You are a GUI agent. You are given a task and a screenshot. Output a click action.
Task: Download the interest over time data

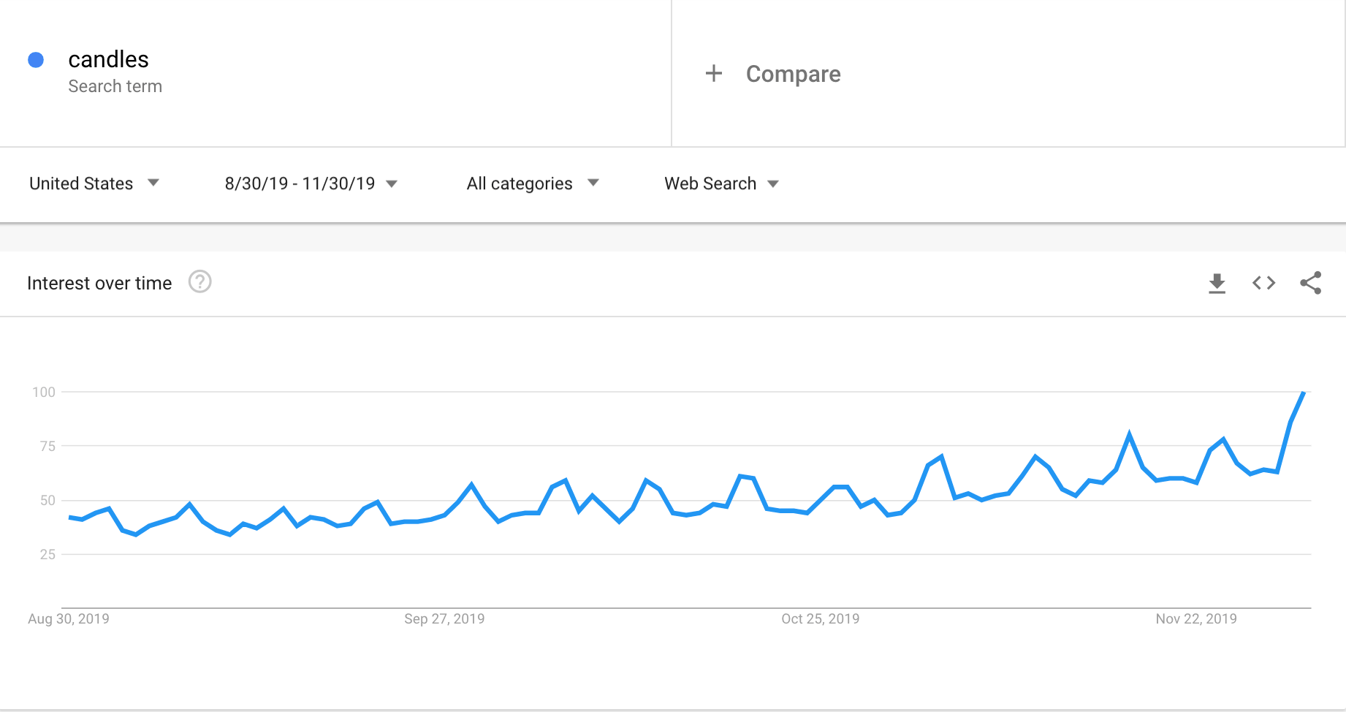click(1217, 283)
